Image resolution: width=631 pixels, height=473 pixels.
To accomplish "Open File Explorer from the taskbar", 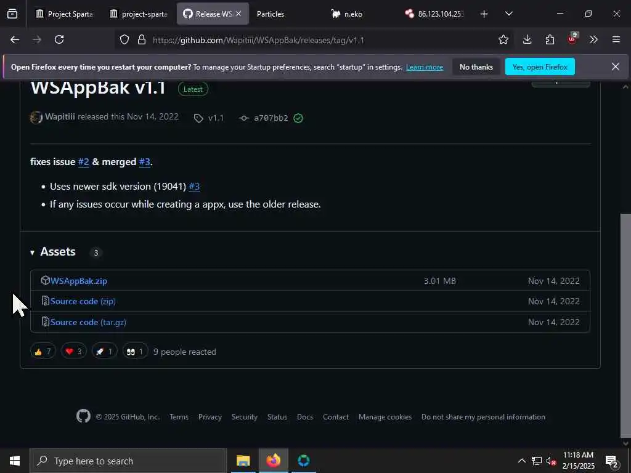I will [x=243, y=461].
